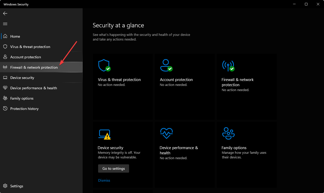Click the large antenna icon on Firewall card
Screen dimensions: 324x193
pyautogui.click(x=228, y=66)
